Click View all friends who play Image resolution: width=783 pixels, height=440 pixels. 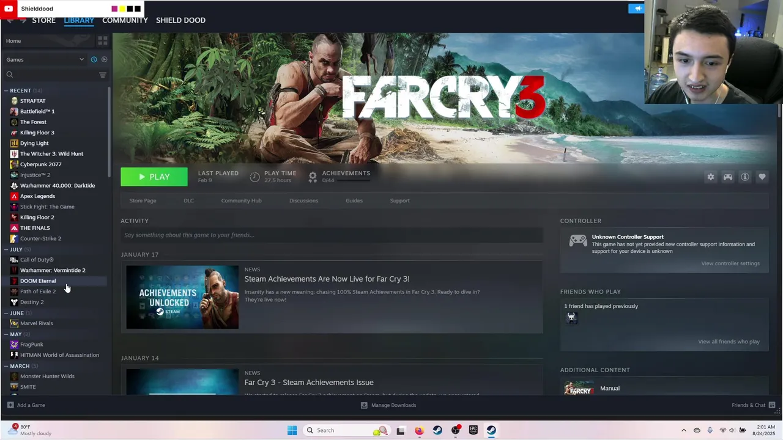pos(729,342)
